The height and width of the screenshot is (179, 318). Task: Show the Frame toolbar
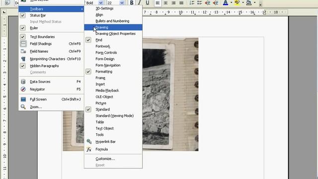click(x=113, y=78)
